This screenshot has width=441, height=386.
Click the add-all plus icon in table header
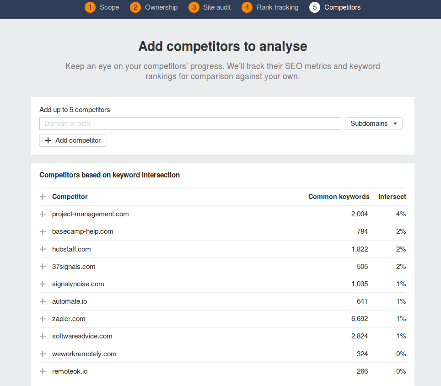tap(43, 197)
